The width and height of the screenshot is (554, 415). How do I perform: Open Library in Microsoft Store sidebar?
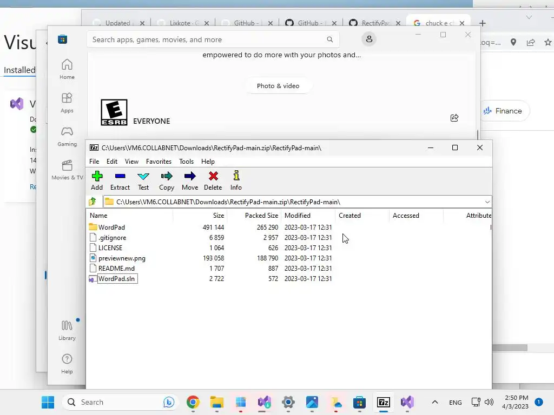click(x=67, y=330)
